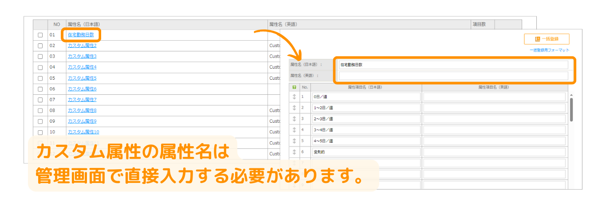This screenshot has height=202, width=606.
Task: Toggle checkbox beside カスタム属性6
Action: point(40,89)
